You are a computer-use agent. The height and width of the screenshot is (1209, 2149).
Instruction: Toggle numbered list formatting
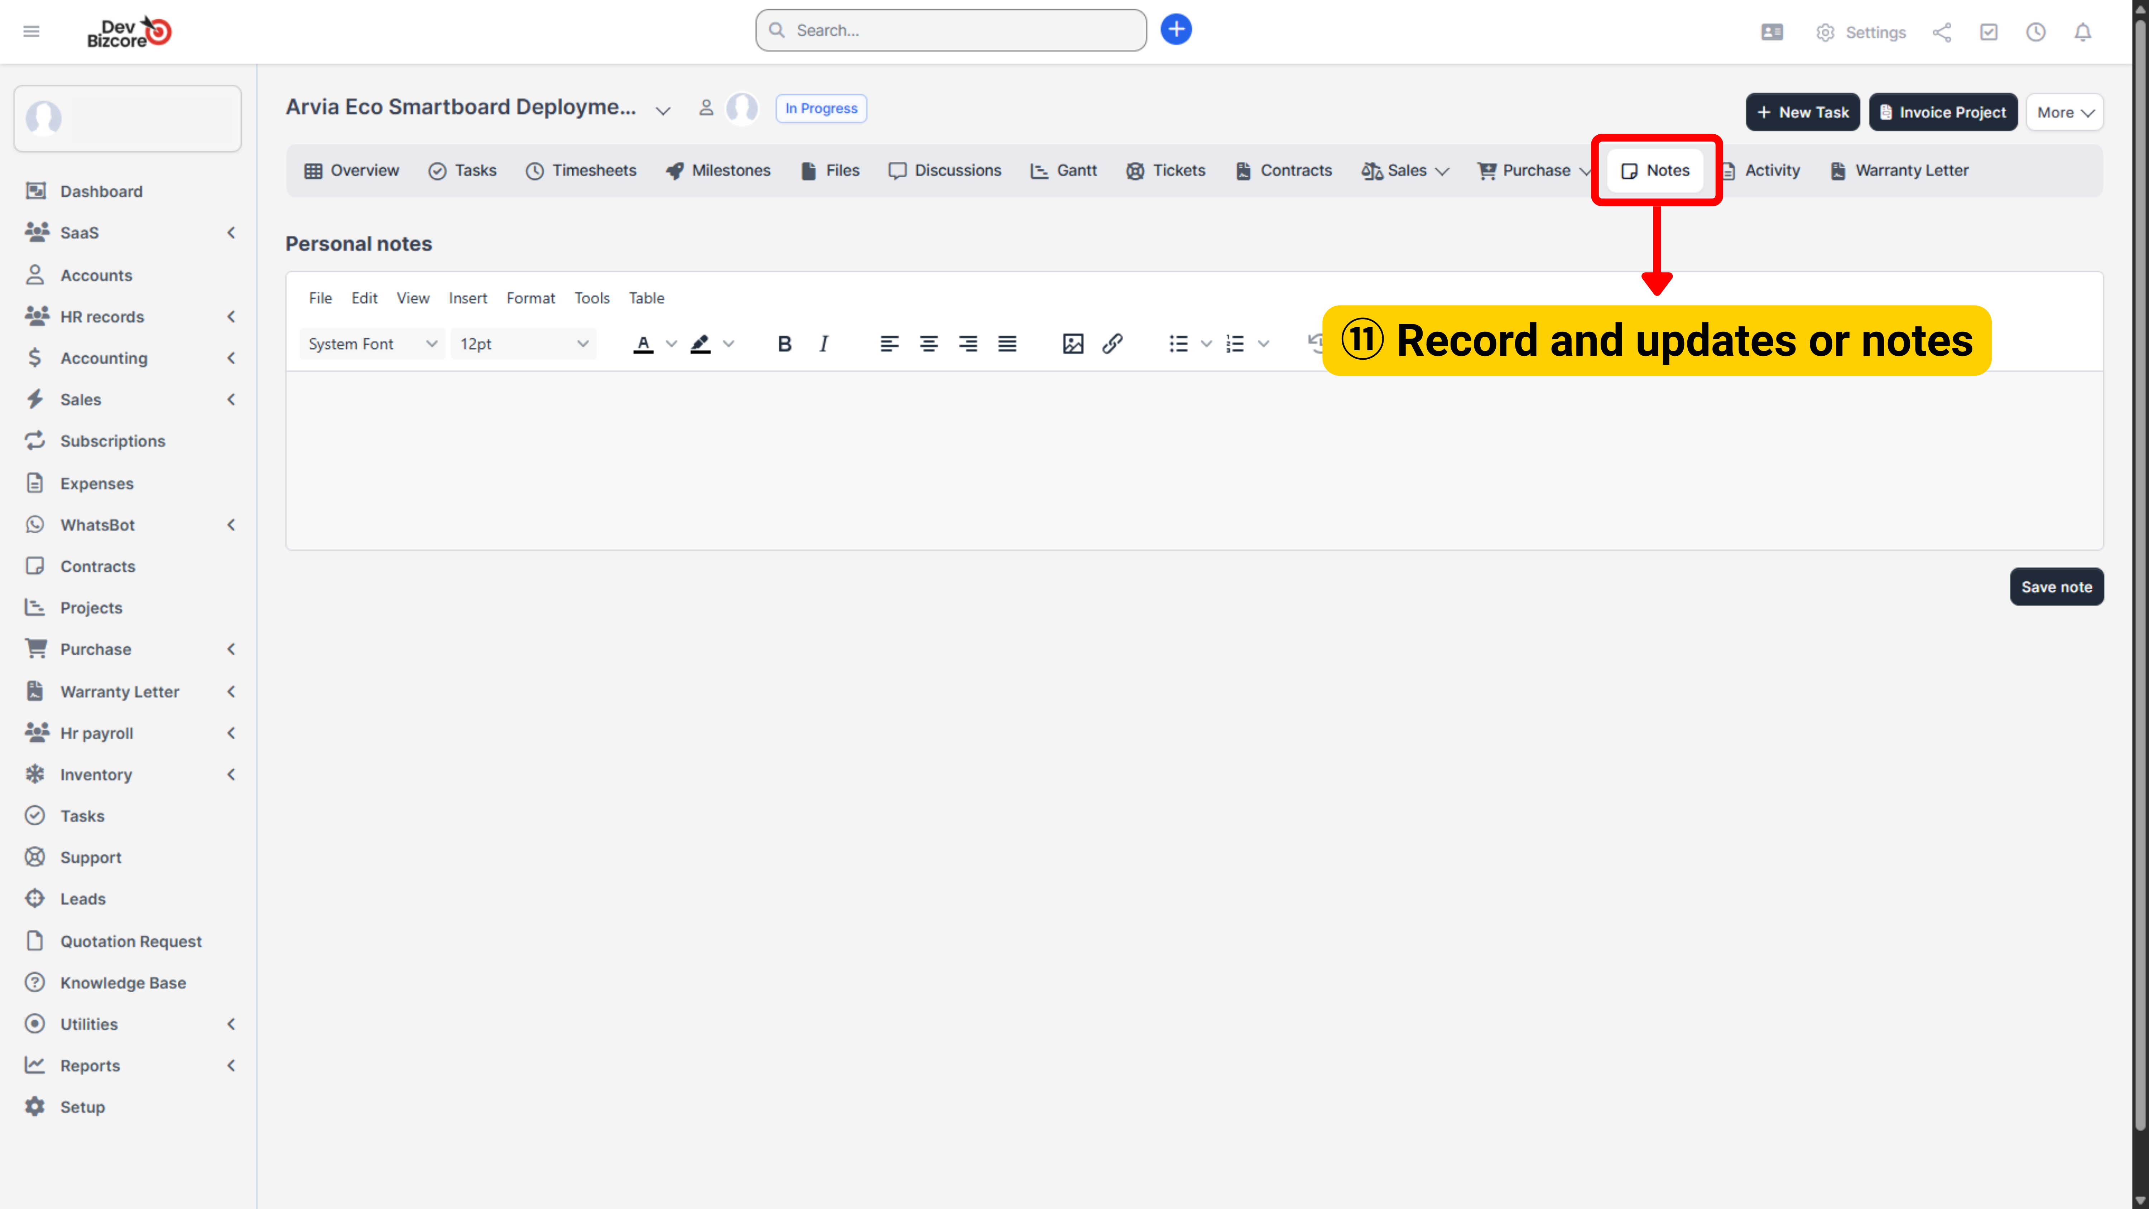[1236, 344]
